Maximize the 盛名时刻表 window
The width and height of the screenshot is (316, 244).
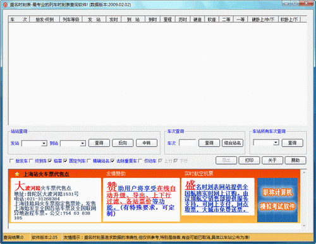(x=295, y=3)
